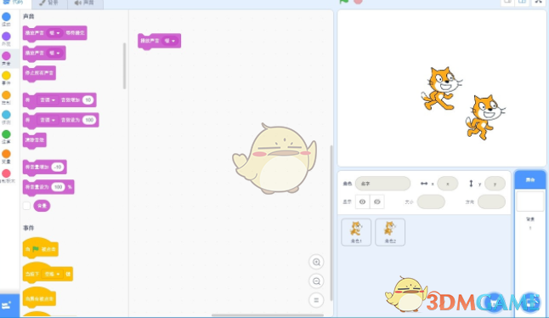The height and width of the screenshot is (318, 549).
Task: Click the lower-right cat sprite on stage
Action: (485, 117)
